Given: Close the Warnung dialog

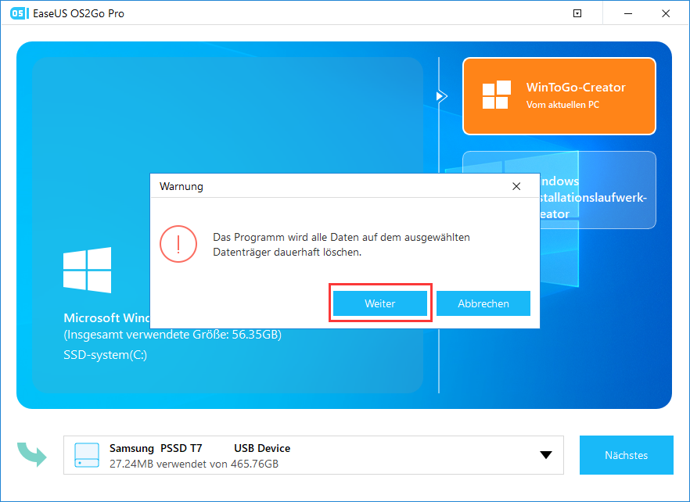Looking at the screenshot, I should click(516, 187).
